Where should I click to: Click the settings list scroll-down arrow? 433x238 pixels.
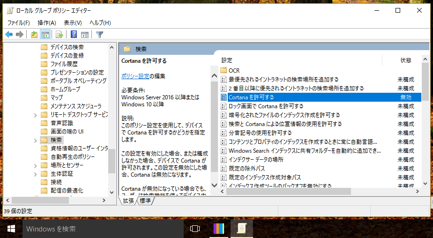(426, 183)
